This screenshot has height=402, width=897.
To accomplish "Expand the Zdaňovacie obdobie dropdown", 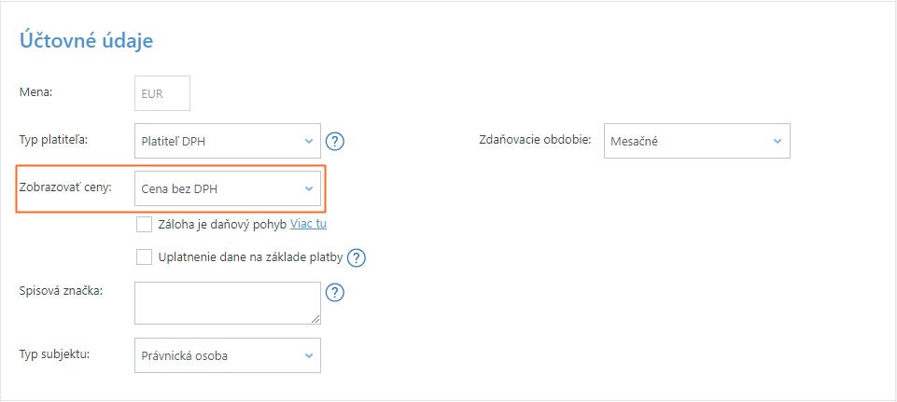I will click(x=696, y=141).
